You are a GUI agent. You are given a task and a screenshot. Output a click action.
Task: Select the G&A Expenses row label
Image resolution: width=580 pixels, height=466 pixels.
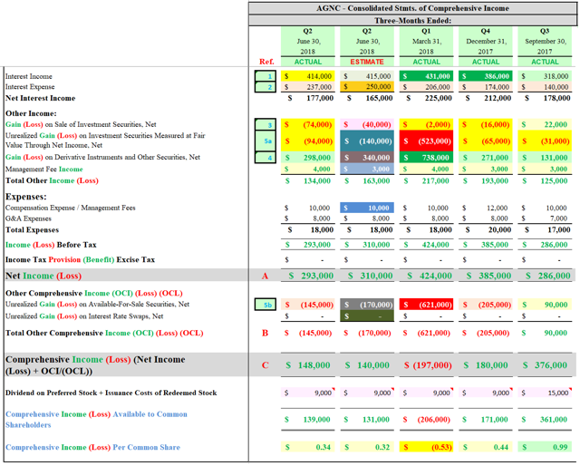tap(28, 218)
